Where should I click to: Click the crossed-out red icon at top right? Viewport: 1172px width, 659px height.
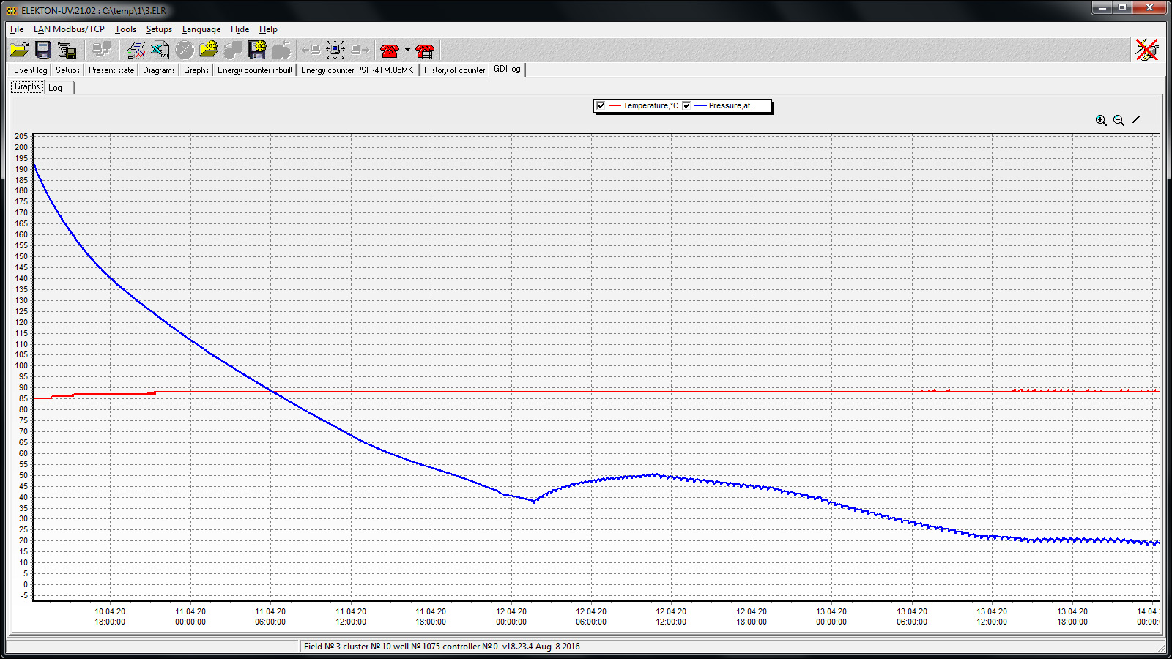[1146, 50]
